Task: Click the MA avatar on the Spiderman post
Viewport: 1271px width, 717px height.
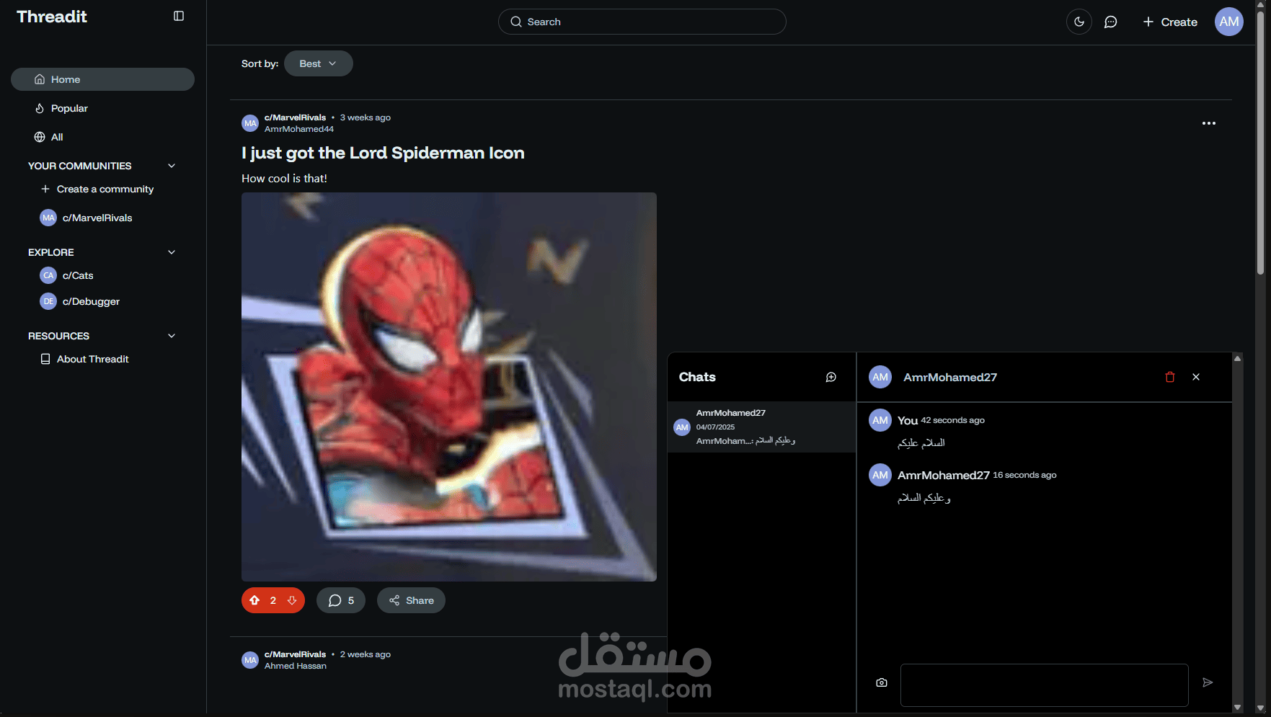Action: pos(250,123)
